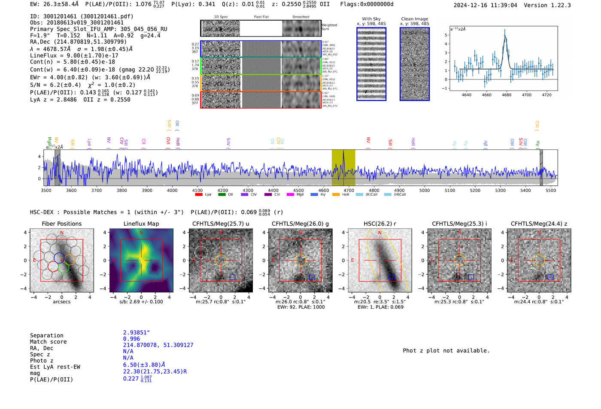
Task: Click the yellow highlighted emission line region
Action: pos(343,168)
